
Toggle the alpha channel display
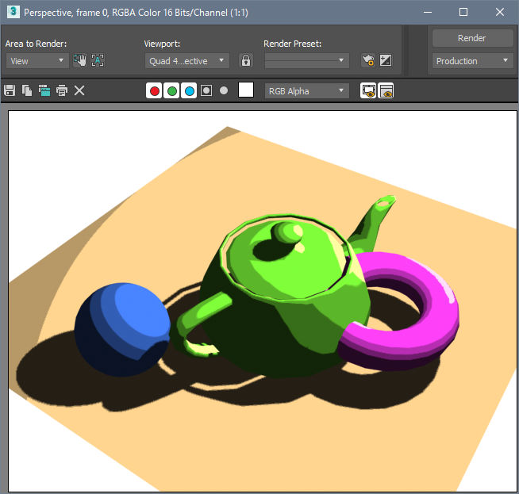[x=206, y=90]
